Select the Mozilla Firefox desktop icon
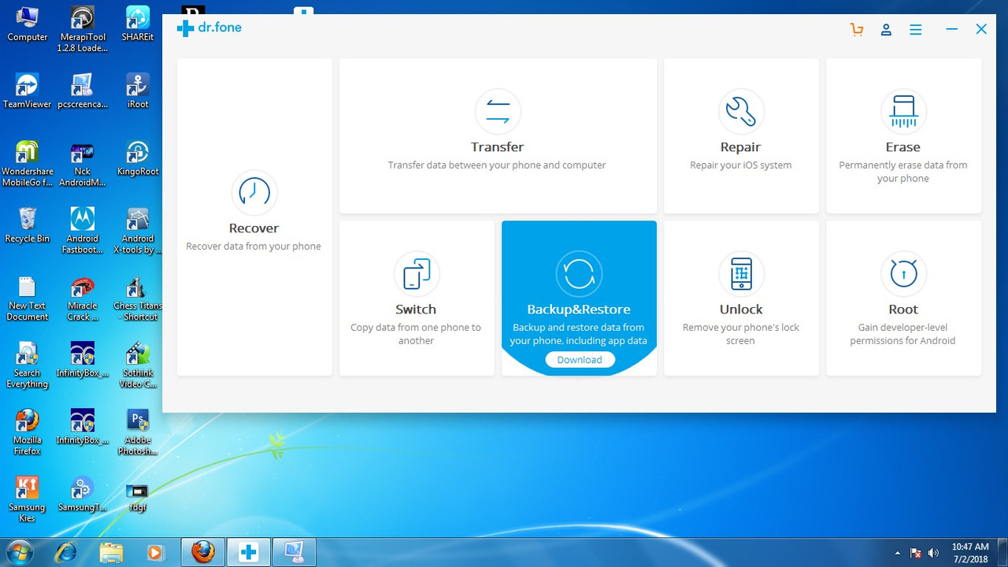 [27, 432]
